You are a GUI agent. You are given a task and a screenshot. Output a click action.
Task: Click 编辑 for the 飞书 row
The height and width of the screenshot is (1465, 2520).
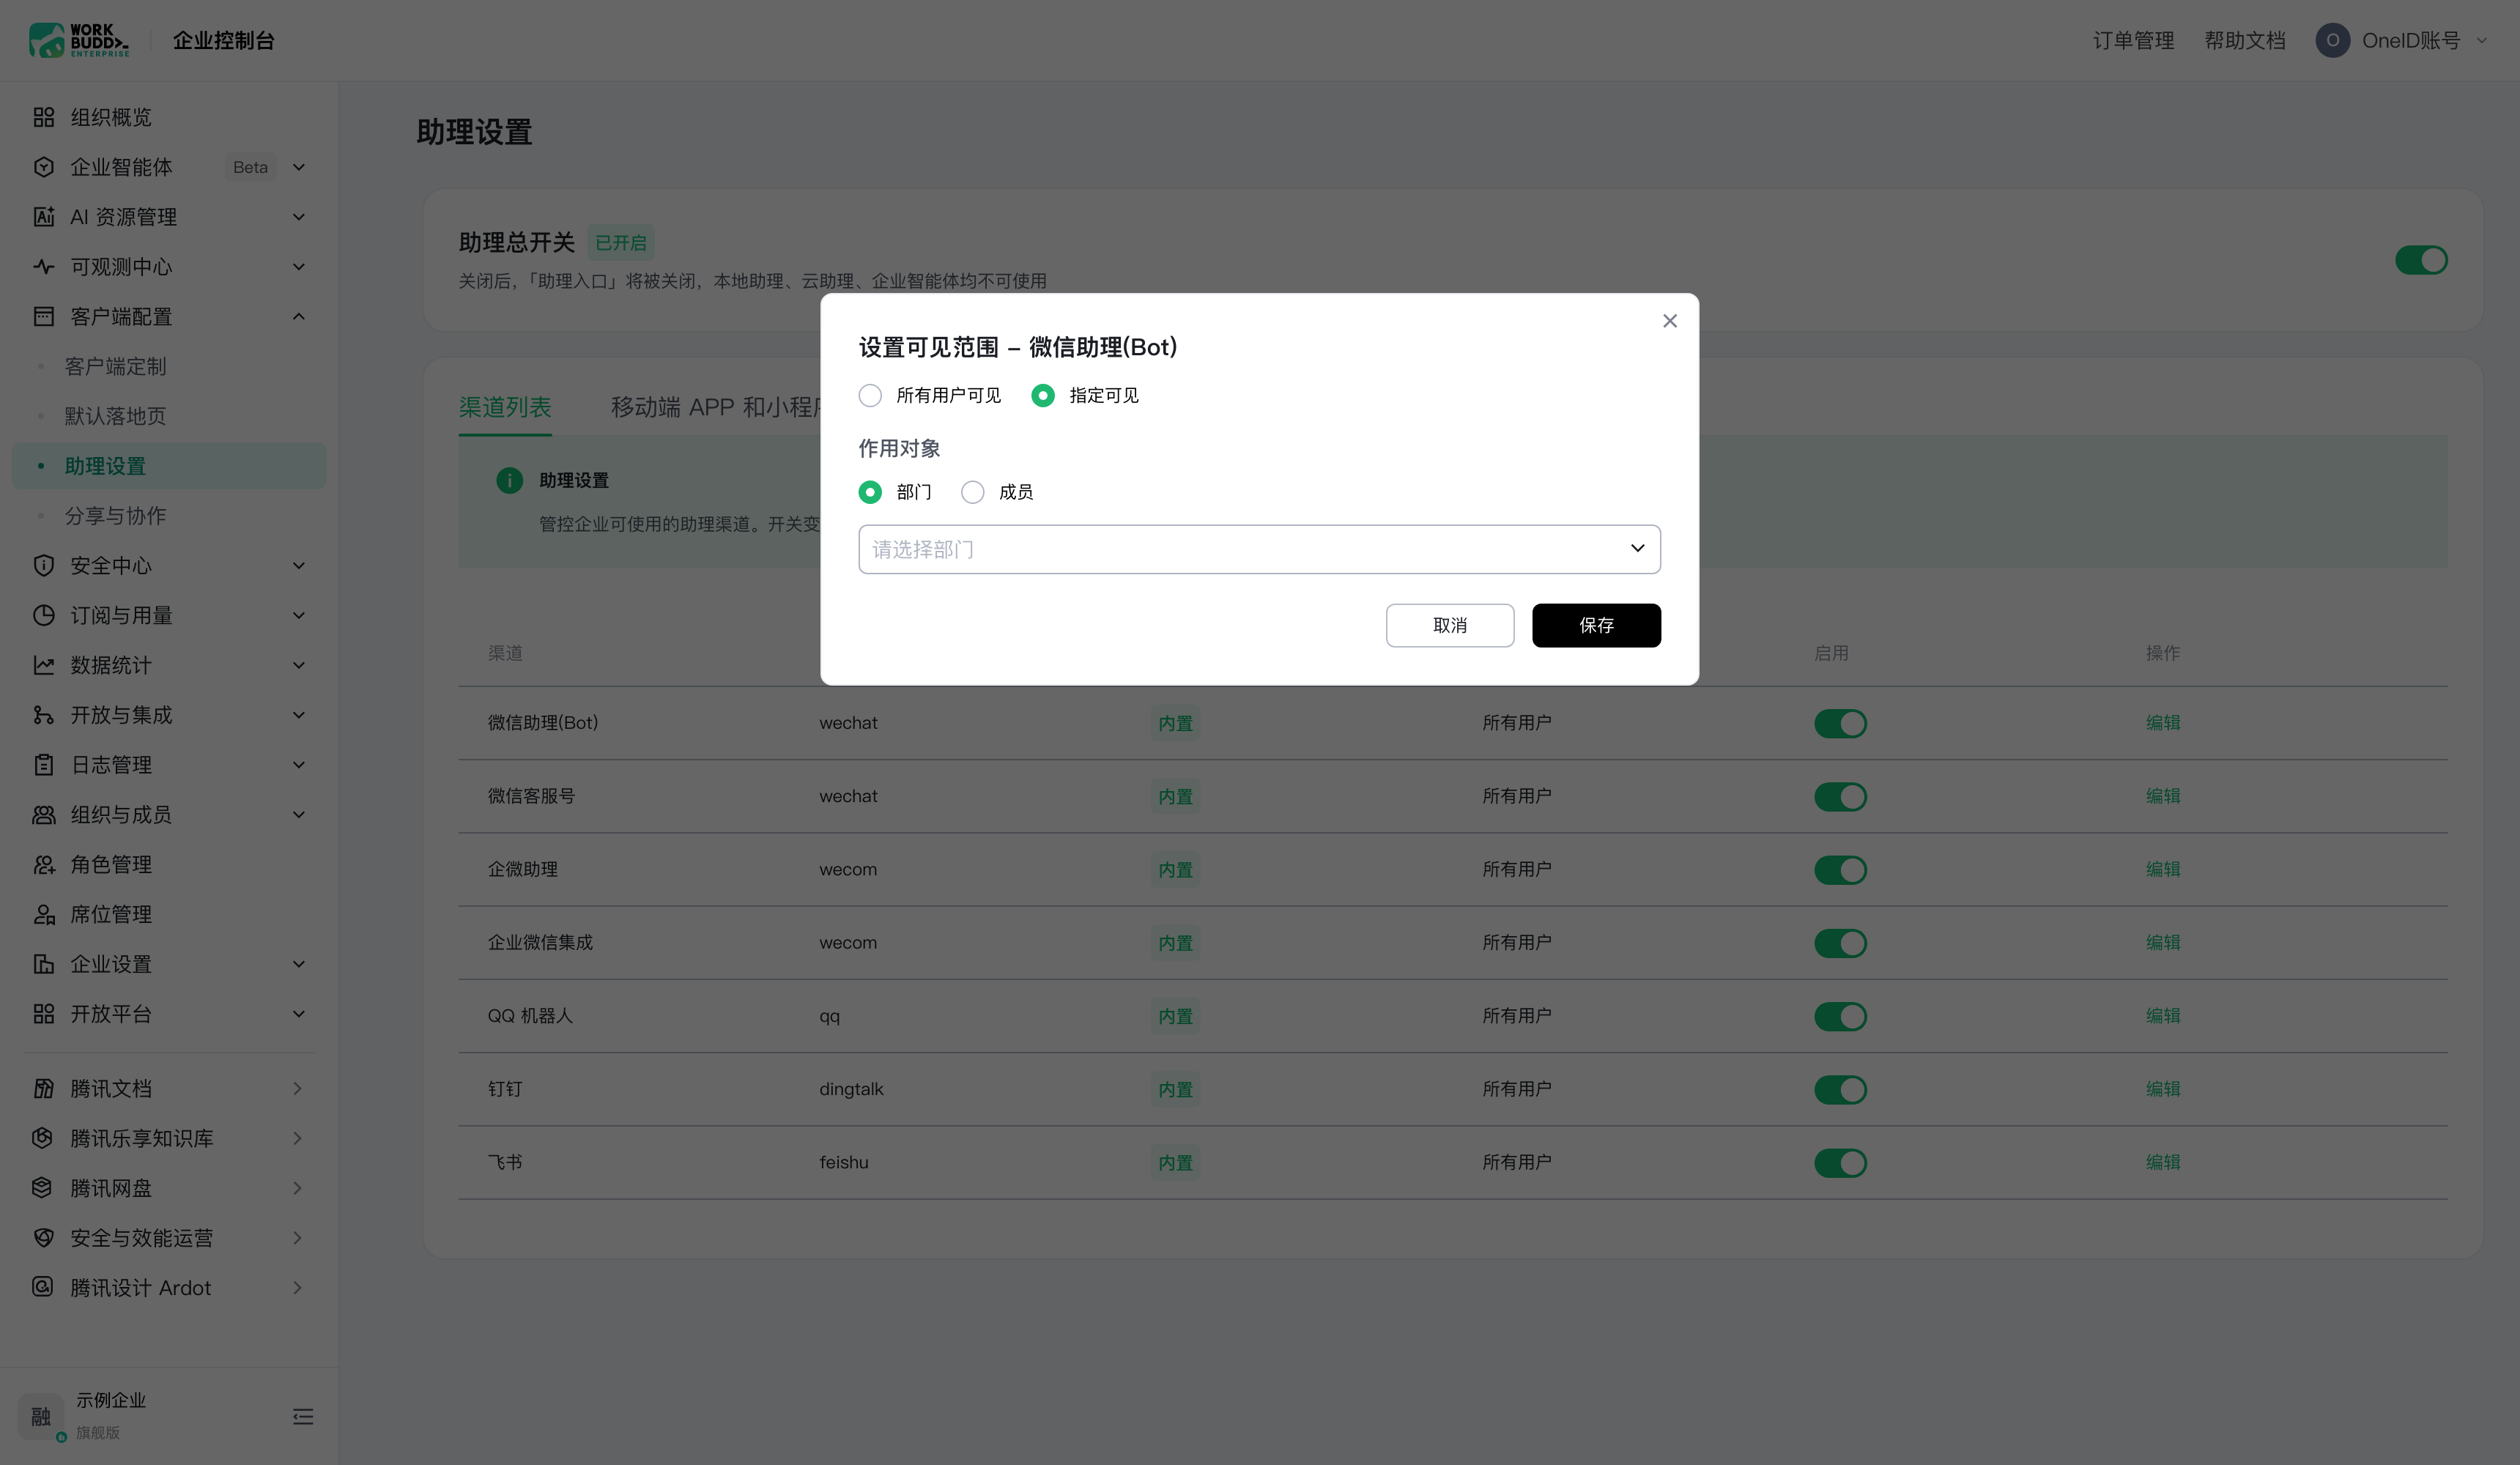(2162, 1162)
